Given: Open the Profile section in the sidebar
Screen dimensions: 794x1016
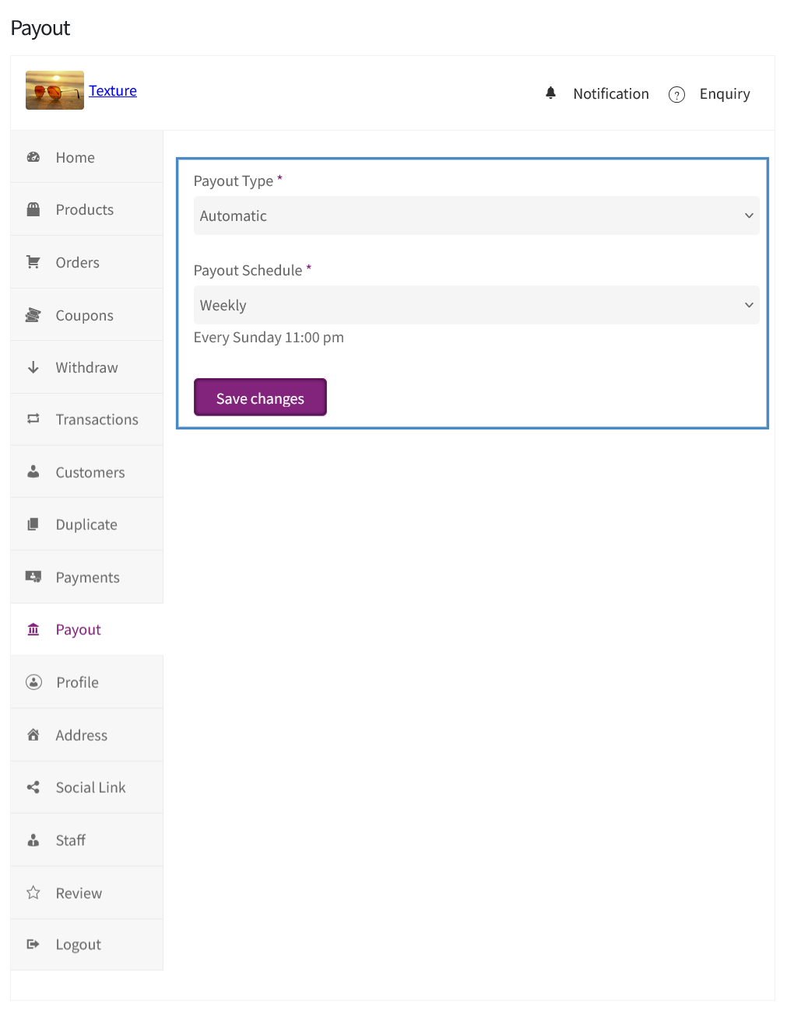Looking at the screenshot, I should 76,682.
